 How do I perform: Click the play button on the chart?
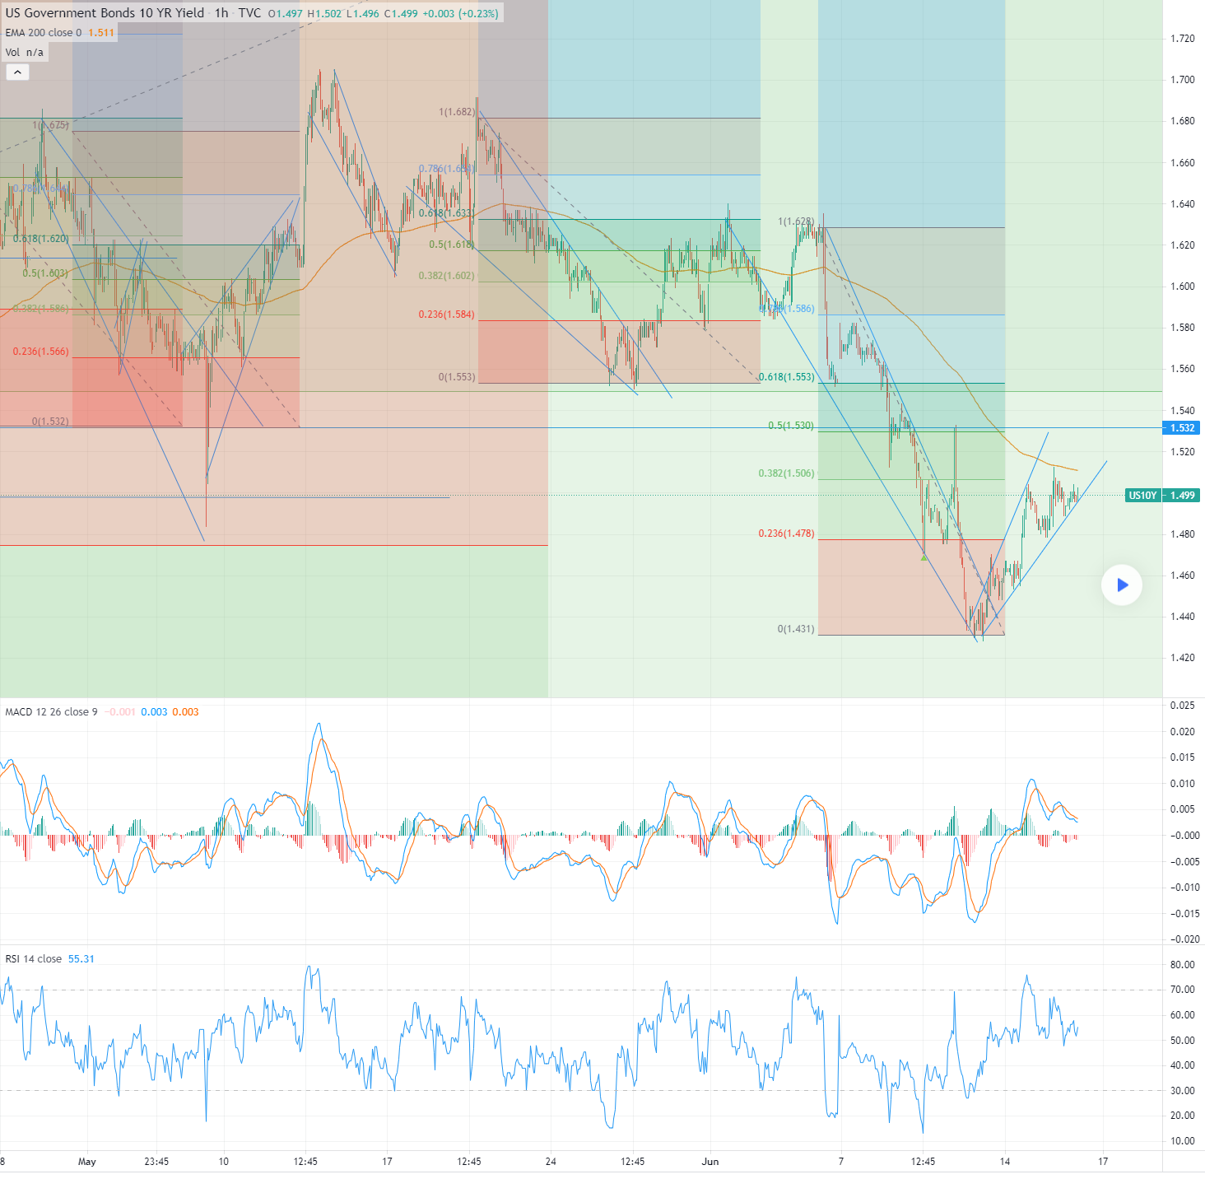pyautogui.click(x=1121, y=585)
